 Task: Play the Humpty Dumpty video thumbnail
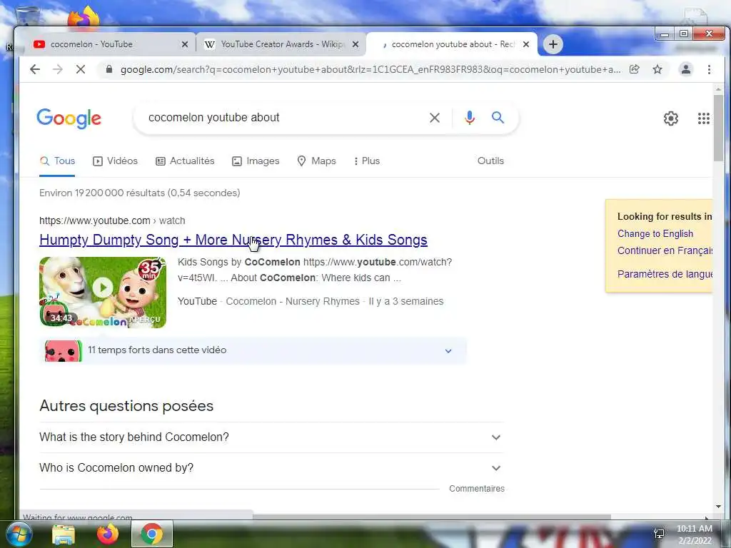[103, 292]
